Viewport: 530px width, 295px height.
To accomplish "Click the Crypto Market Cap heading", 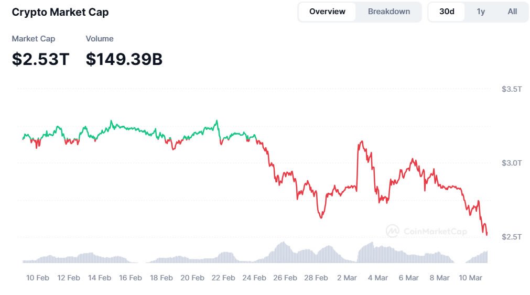I will tap(60, 12).
